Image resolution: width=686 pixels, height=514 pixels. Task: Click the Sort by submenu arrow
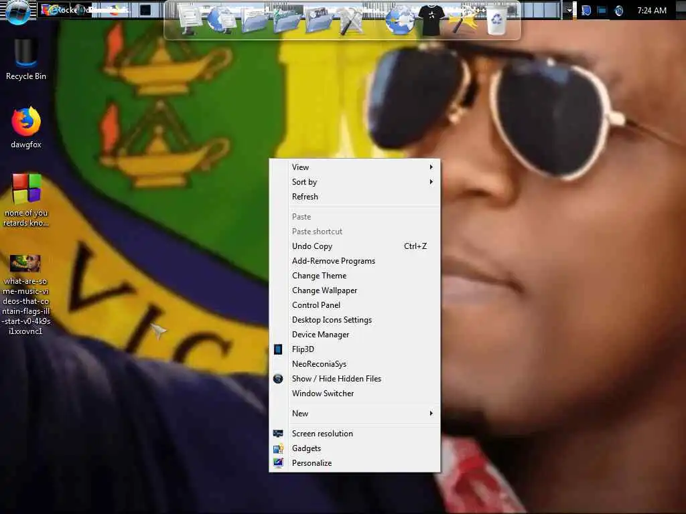431,182
